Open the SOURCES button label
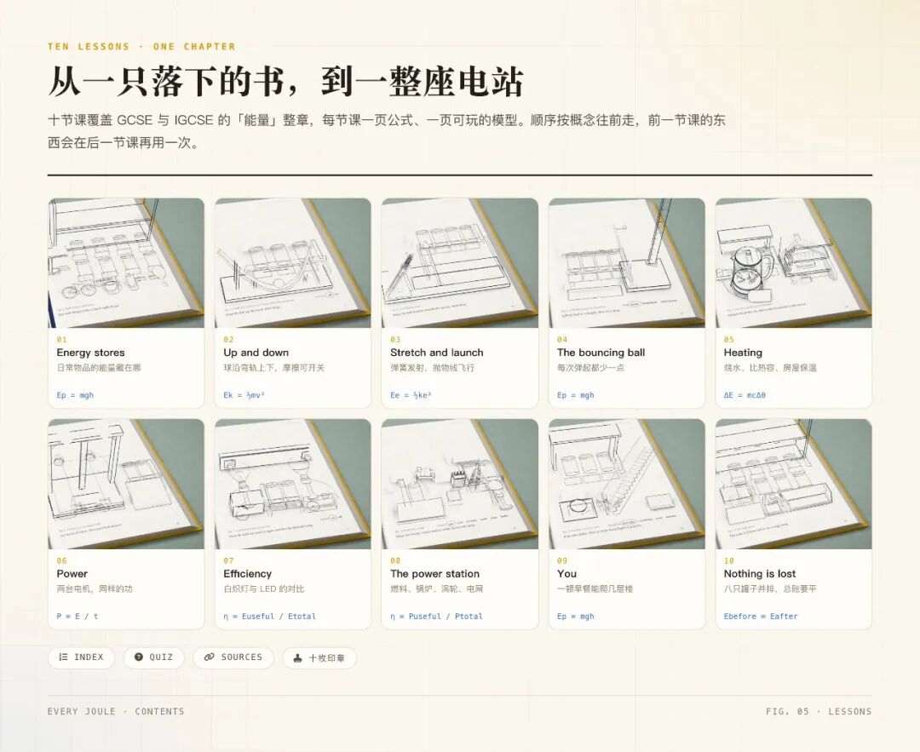 (242, 657)
